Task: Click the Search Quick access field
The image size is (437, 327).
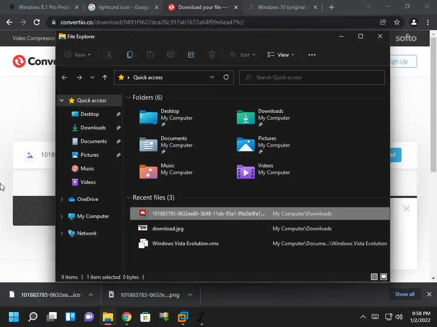Action: (312, 77)
